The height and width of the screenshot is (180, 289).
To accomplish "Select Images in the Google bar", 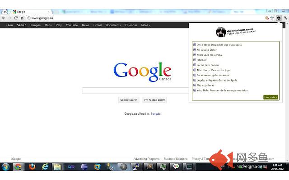I will coord(35,25).
